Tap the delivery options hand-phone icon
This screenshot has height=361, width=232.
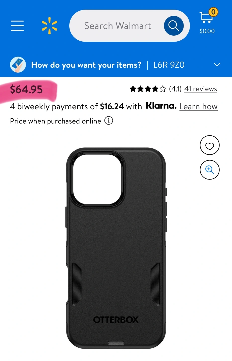tap(18, 65)
